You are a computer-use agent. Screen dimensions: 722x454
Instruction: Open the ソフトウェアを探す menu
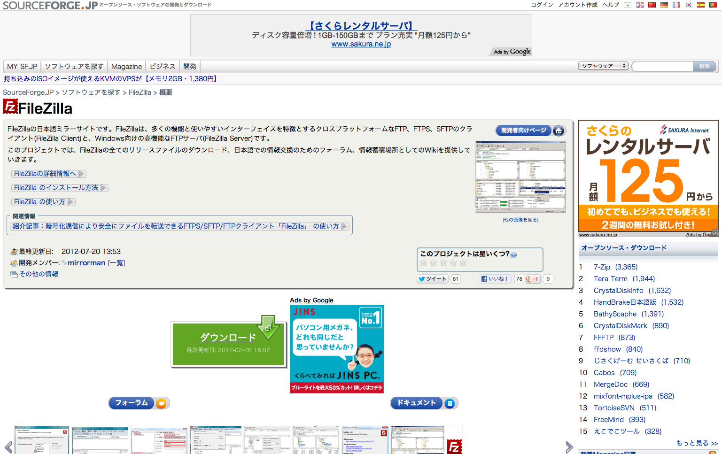click(x=74, y=67)
